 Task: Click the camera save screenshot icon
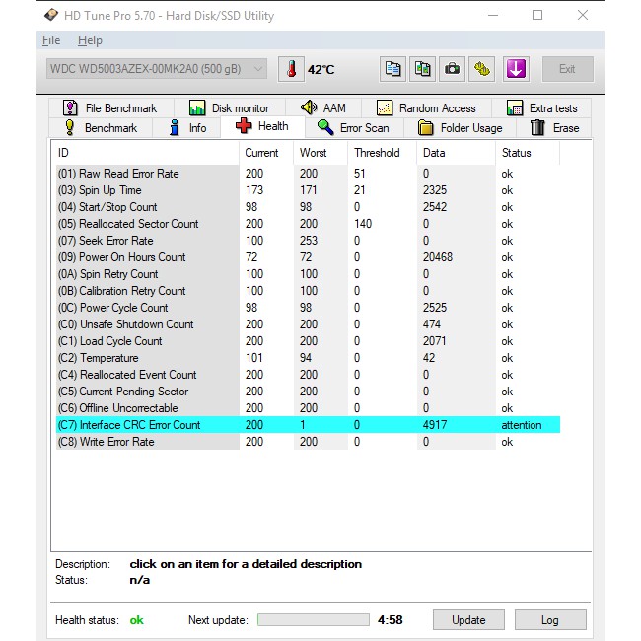coord(452,69)
